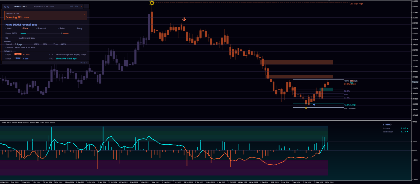Click the '37.5%' level label
Image resolution: width=420 pixels, height=184 pixels.
pyautogui.click(x=347, y=98)
